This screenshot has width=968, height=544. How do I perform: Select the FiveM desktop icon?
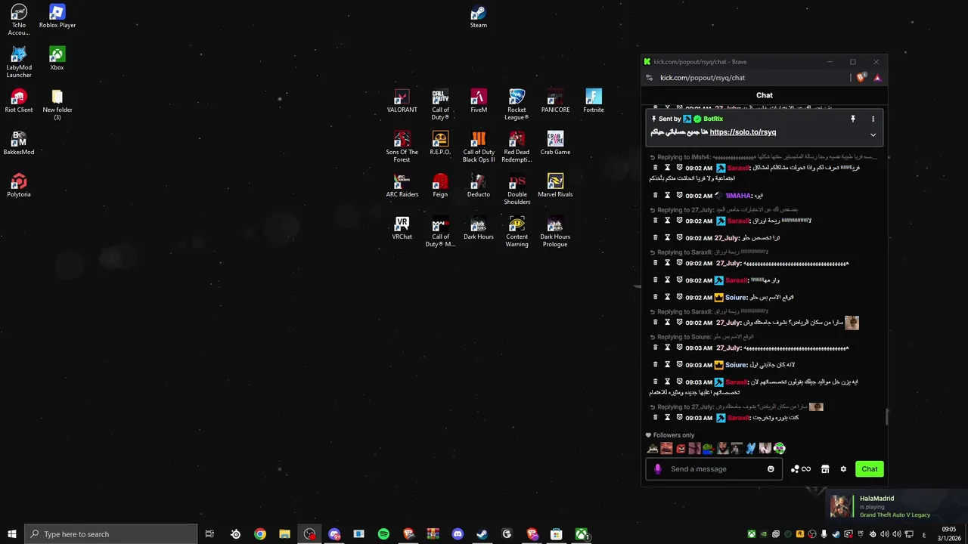point(479,101)
